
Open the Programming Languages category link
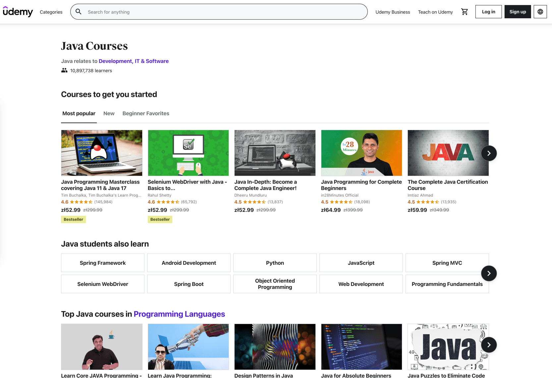[x=179, y=314]
